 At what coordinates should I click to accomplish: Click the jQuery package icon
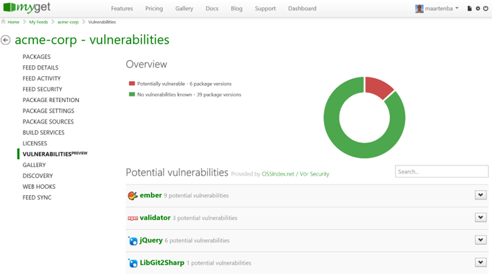coord(132,241)
